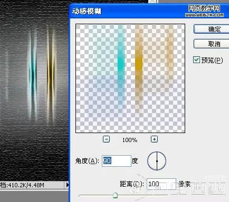The height and width of the screenshot is (202, 229).
Task: Zoom in the blur preview with plus button
Action: [154, 139]
